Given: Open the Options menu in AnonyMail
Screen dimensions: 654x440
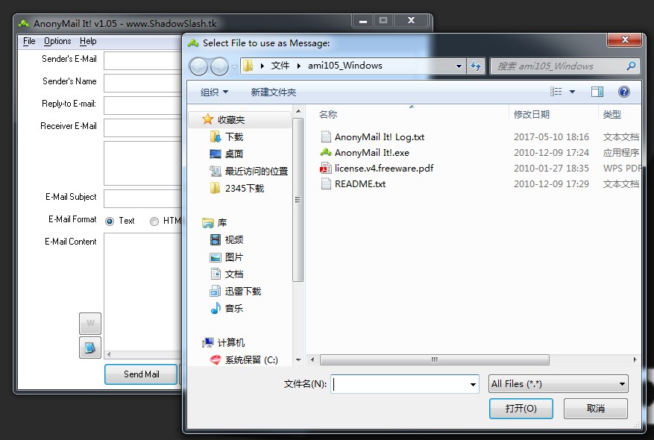Looking at the screenshot, I should pos(57,41).
